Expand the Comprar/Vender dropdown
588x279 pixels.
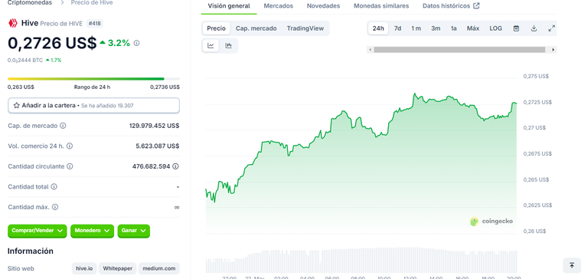tap(37, 231)
